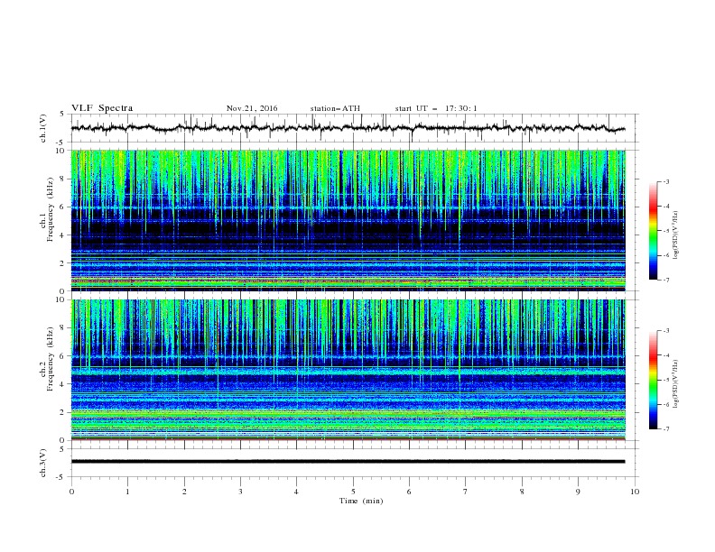This screenshot has height=552, width=715.
Task: Click time axis tick label "0"
Action: point(71,492)
